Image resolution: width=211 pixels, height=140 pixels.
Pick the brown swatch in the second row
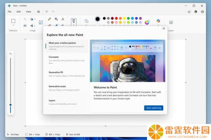112,22
